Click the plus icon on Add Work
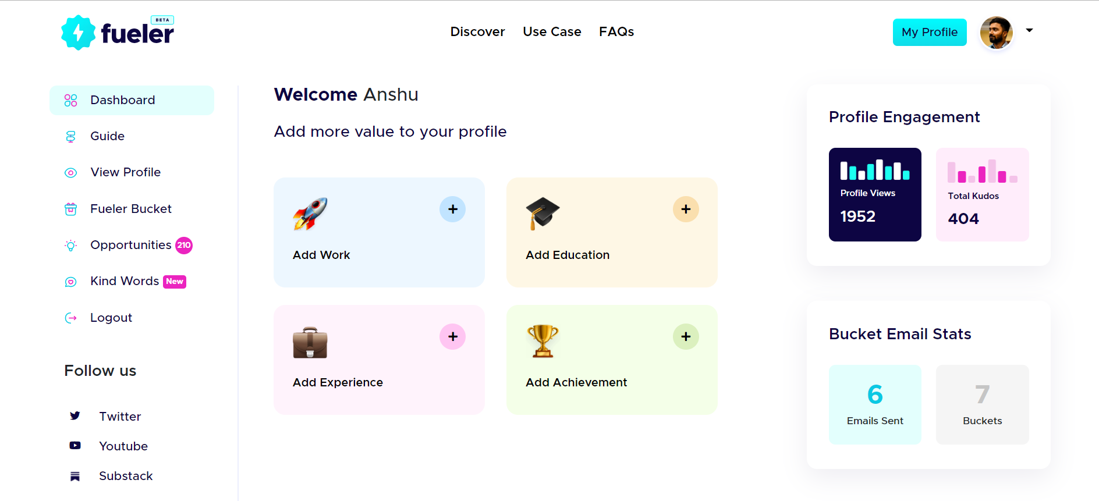The image size is (1099, 501). click(x=452, y=209)
